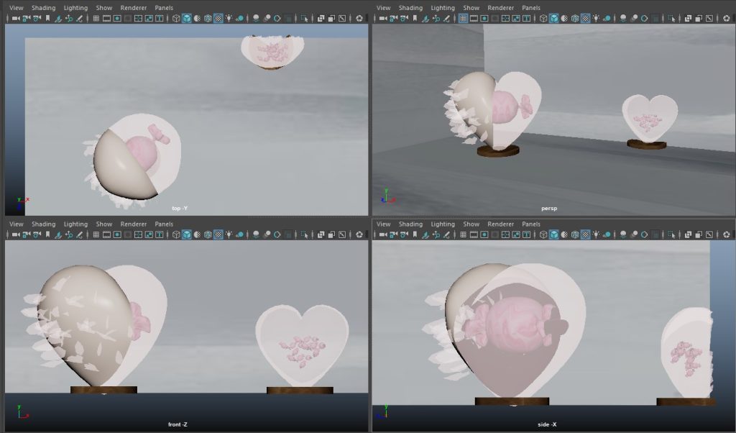Screen dimensions: 736x433
Task: Click Select Camera icon in top view toolbar
Action: (15, 18)
